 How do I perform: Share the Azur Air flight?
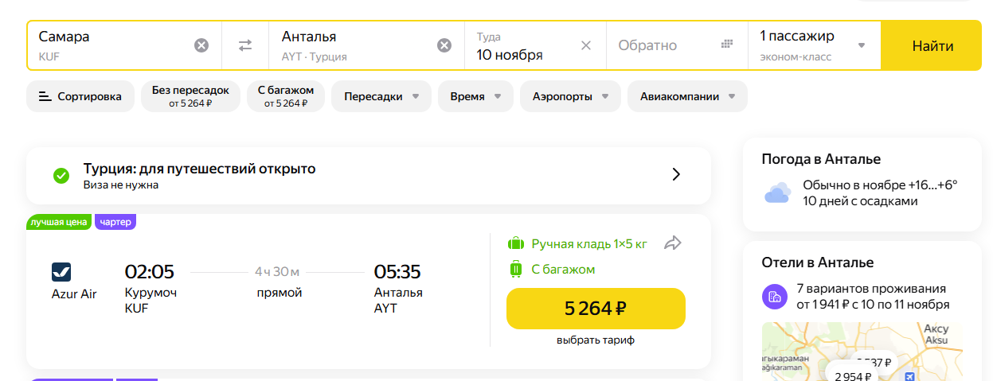(x=674, y=243)
